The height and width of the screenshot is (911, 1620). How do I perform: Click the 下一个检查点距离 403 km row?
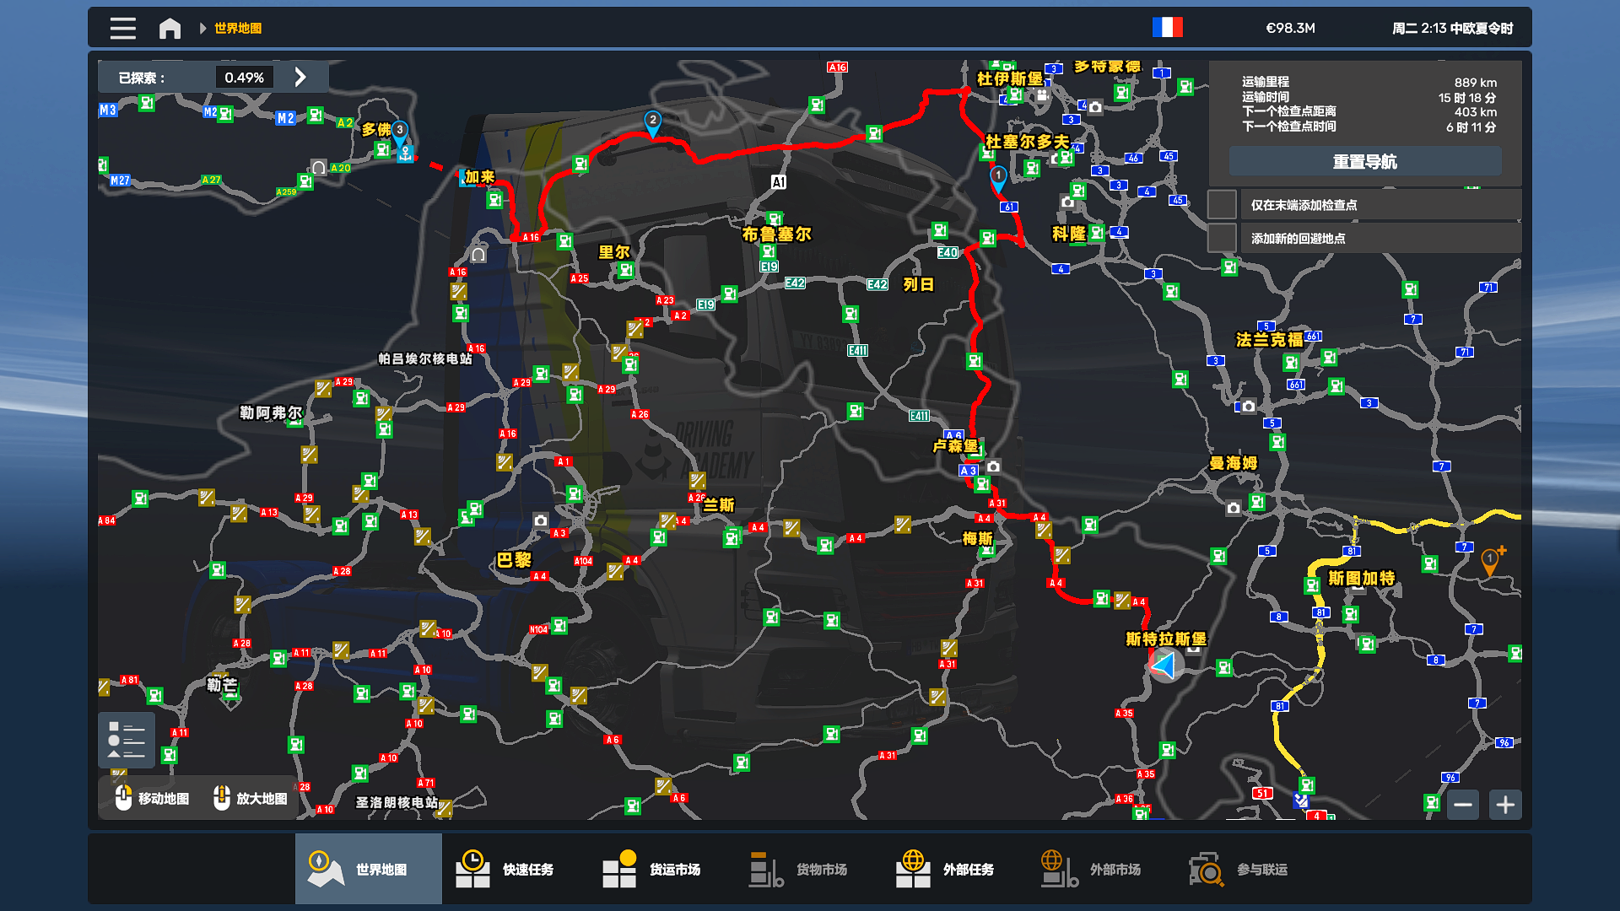tap(1369, 111)
